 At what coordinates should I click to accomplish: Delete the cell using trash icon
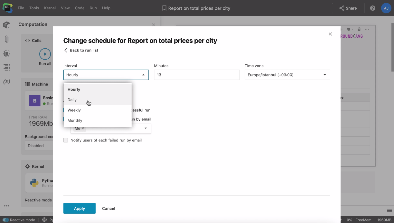pyautogui.click(x=359, y=29)
